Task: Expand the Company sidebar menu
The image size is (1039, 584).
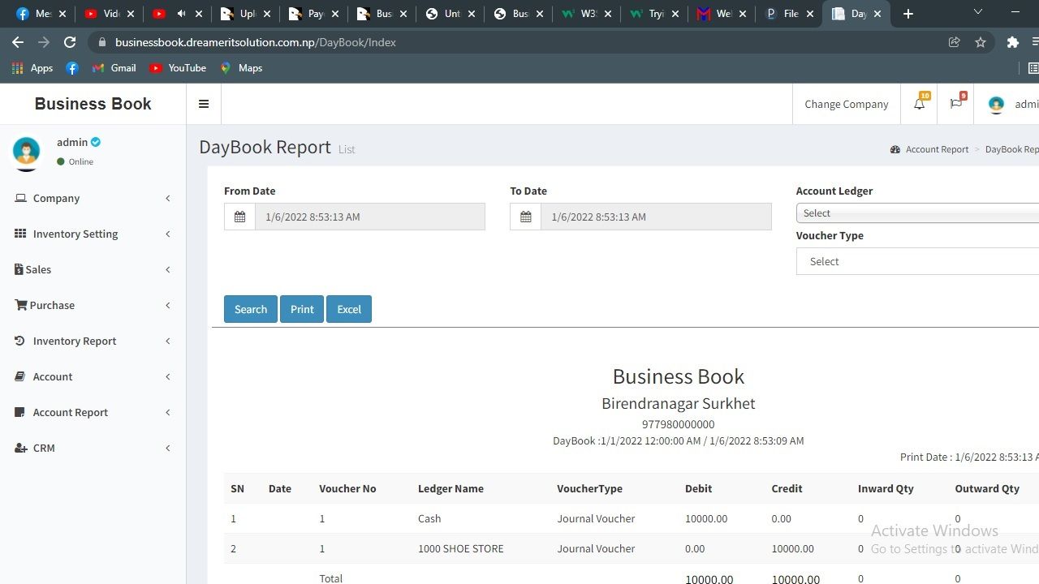Action: click(x=56, y=198)
